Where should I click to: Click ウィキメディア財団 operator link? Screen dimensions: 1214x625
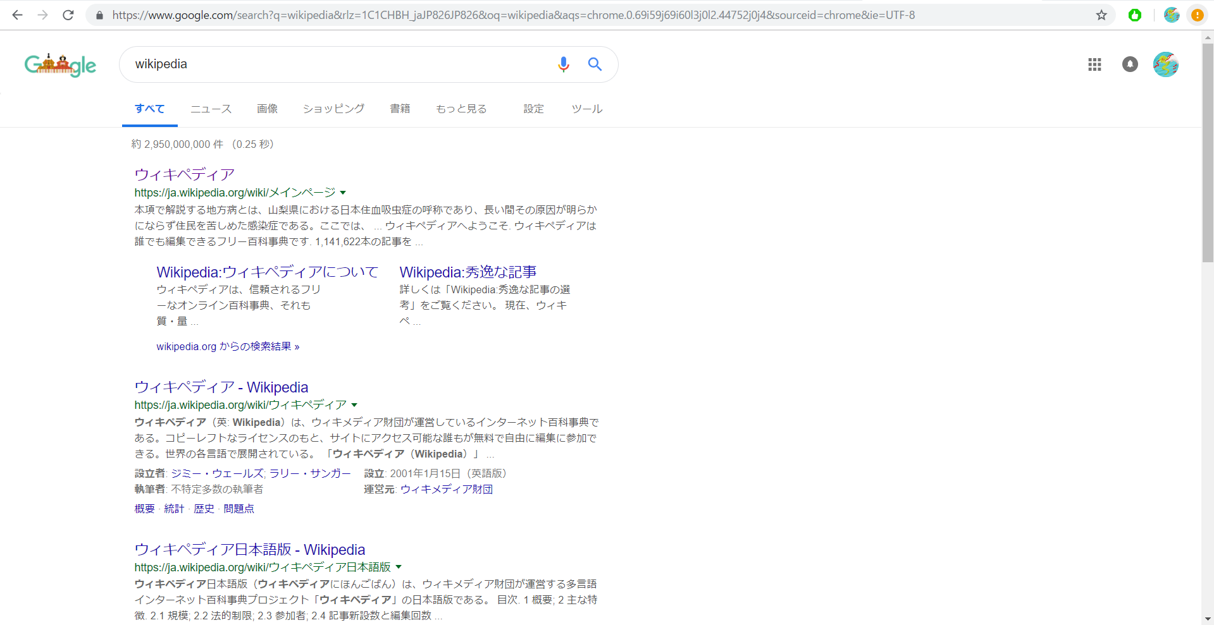447,489
